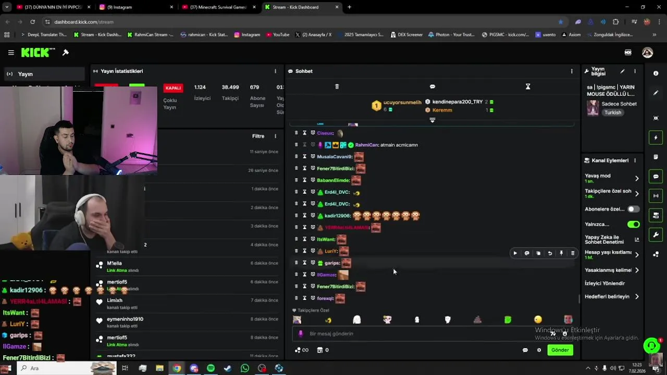The height and width of the screenshot is (375, 667).
Task: Reload the page with the browser refresh button
Action: (x=32, y=22)
